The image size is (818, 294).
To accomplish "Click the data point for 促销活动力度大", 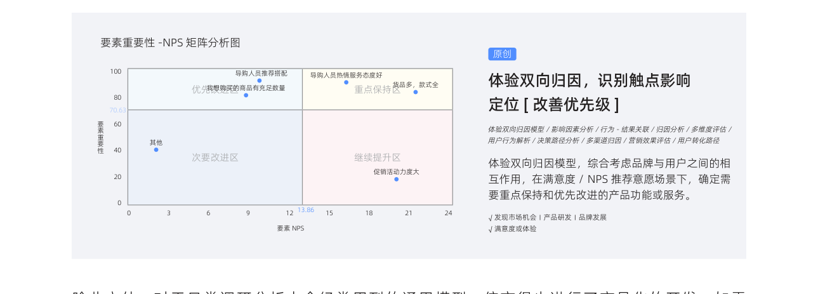I will [x=397, y=179].
